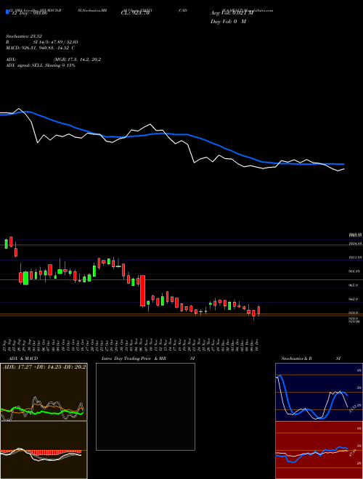Click the bright green ADX line in the ADX panel

tap(43, 412)
